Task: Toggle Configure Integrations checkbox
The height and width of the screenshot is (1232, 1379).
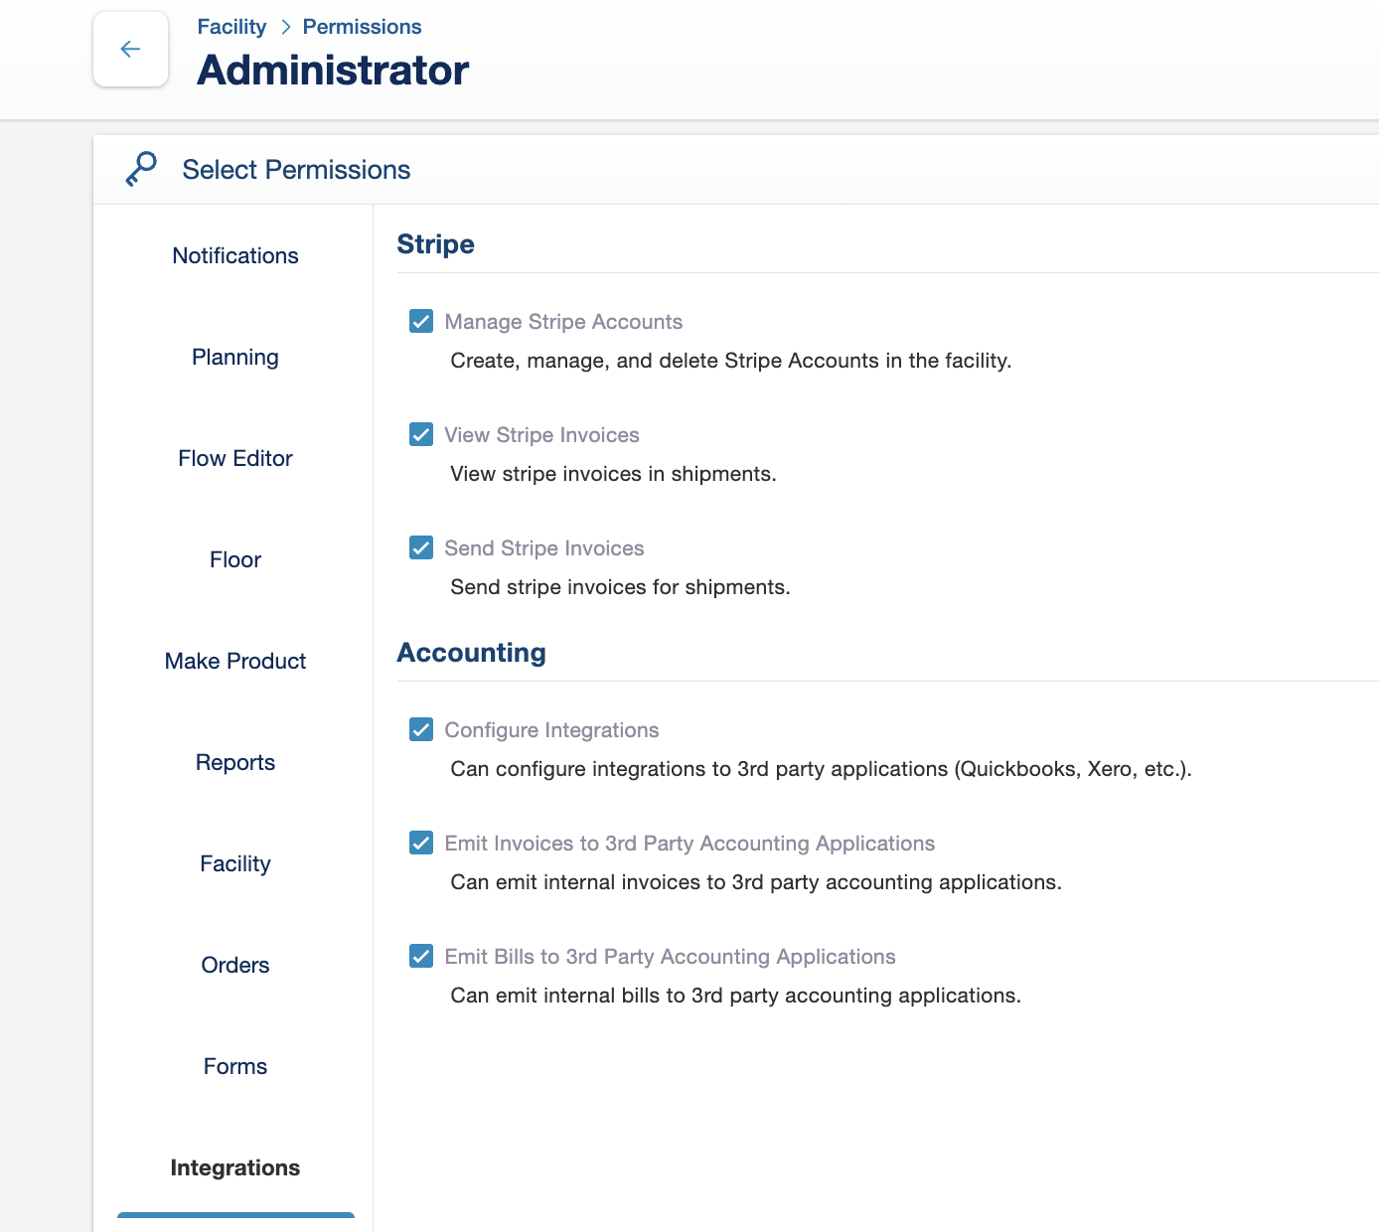Action: [421, 730]
